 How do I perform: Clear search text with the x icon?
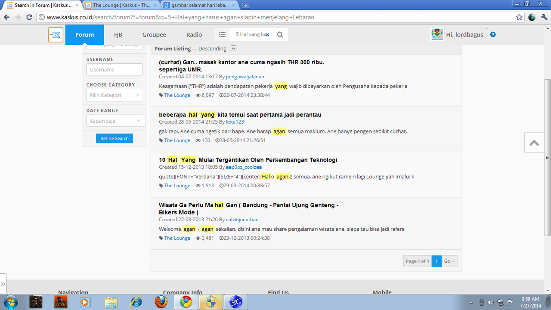267,34
